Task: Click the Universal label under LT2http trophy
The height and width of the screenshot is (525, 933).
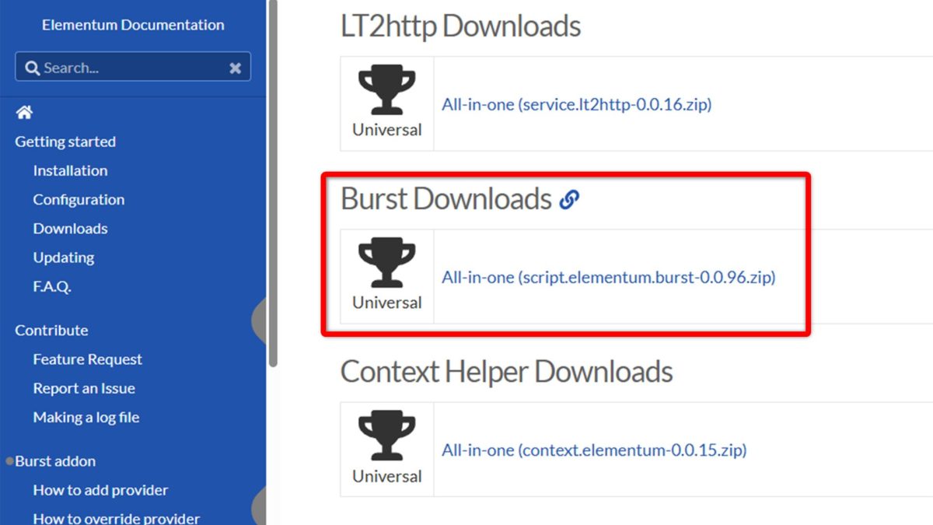Action: click(387, 130)
